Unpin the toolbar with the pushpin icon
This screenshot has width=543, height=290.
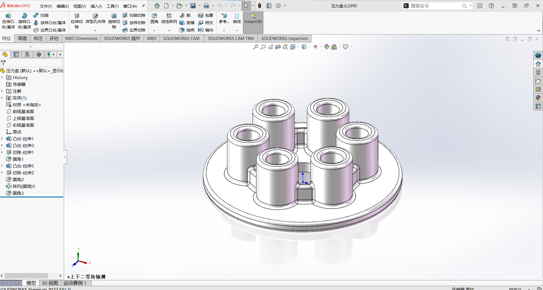coord(143,5)
